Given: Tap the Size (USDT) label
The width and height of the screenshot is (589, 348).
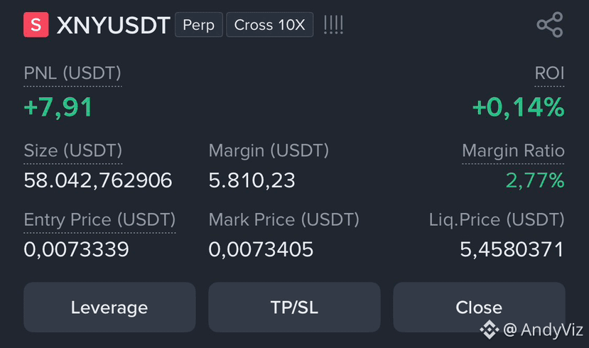Looking at the screenshot, I should (73, 151).
